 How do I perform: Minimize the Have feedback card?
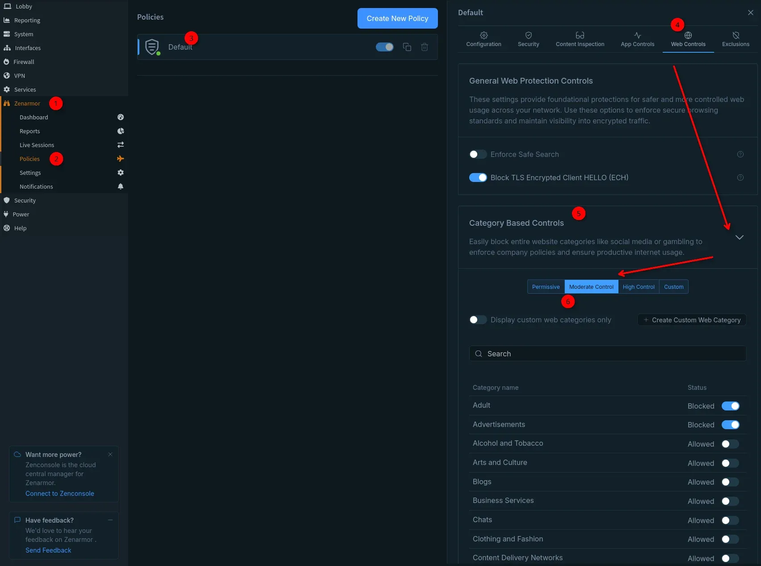(x=110, y=520)
